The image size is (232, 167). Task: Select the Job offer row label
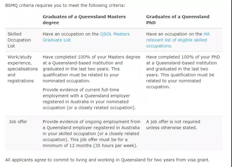[18, 122]
